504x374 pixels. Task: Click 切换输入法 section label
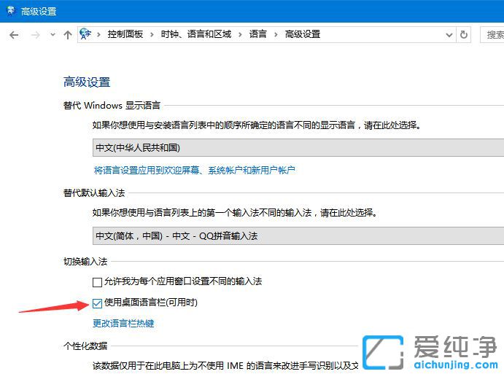pos(85,261)
